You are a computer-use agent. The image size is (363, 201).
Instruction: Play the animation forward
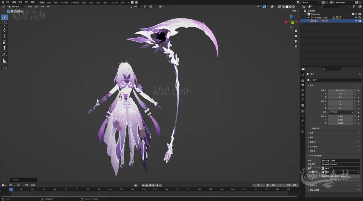click(x=153, y=185)
